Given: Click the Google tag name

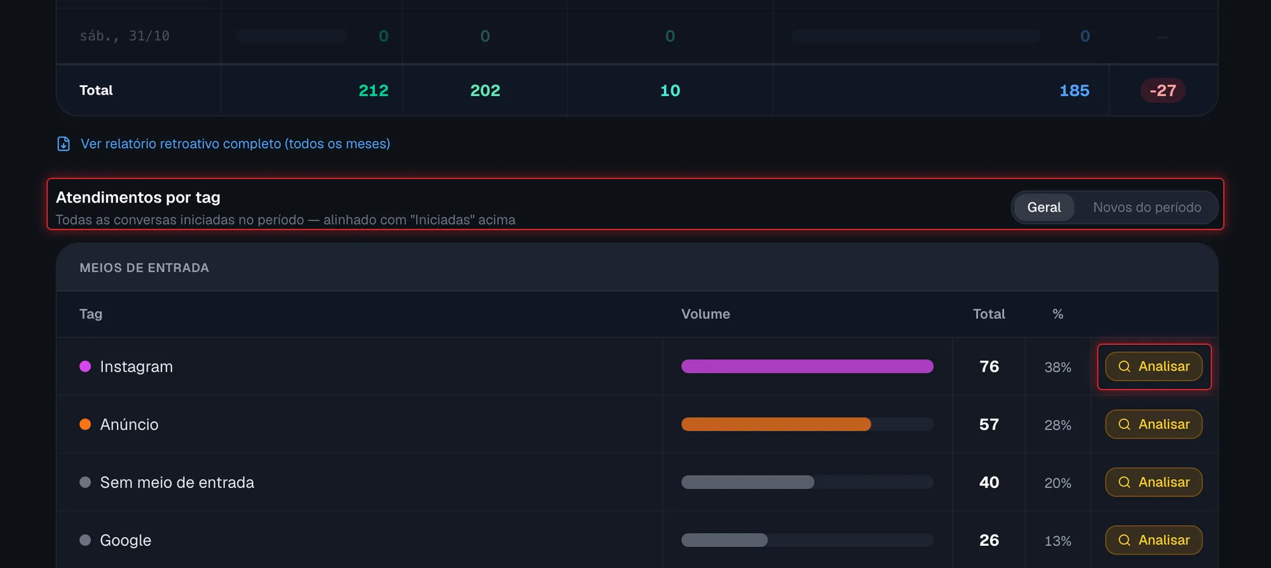Looking at the screenshot, I should click(x=125, y=540).
